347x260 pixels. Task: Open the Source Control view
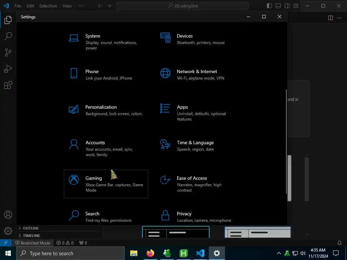pos(8,52)
